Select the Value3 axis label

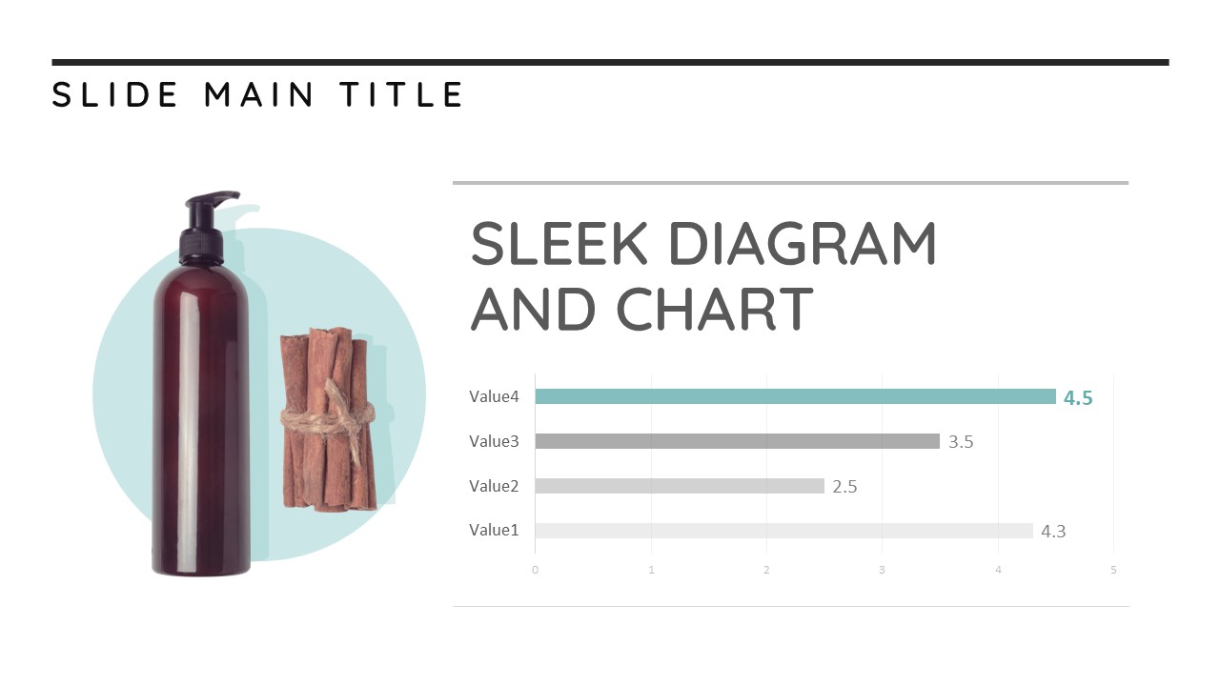[494, 441]
